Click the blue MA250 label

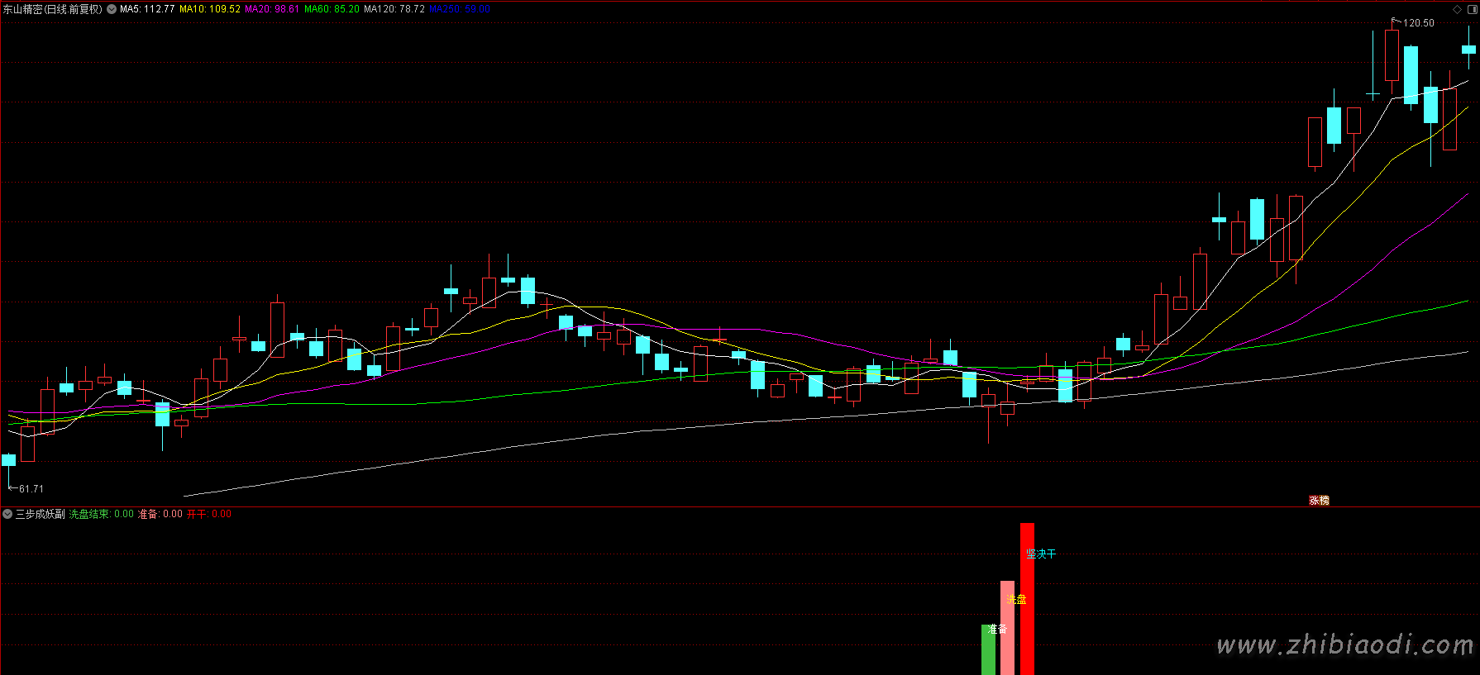[460, 9]
